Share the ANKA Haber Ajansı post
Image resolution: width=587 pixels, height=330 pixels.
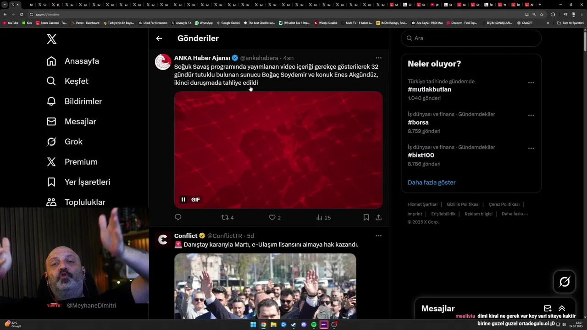(x=379, y=217)
